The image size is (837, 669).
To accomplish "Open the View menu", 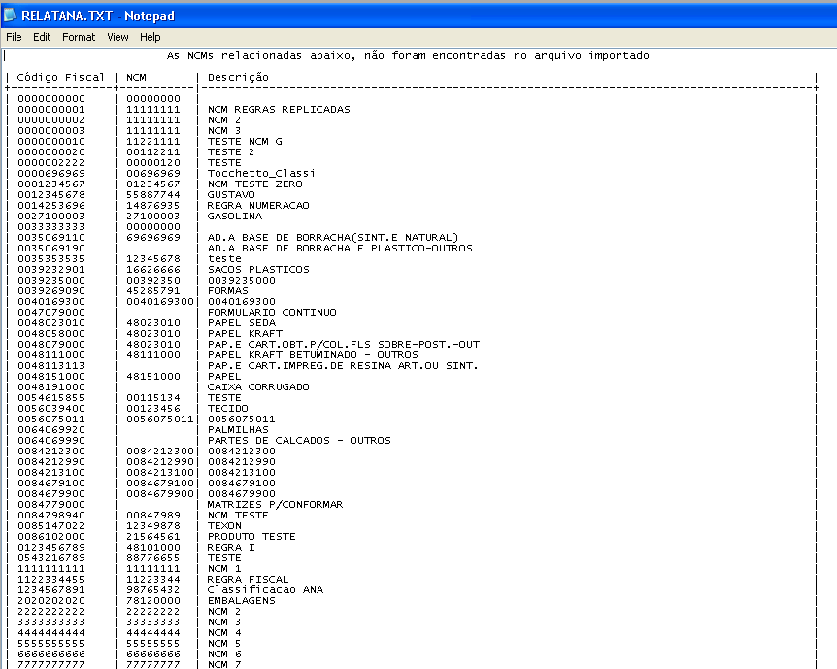I will click(117, 37).
